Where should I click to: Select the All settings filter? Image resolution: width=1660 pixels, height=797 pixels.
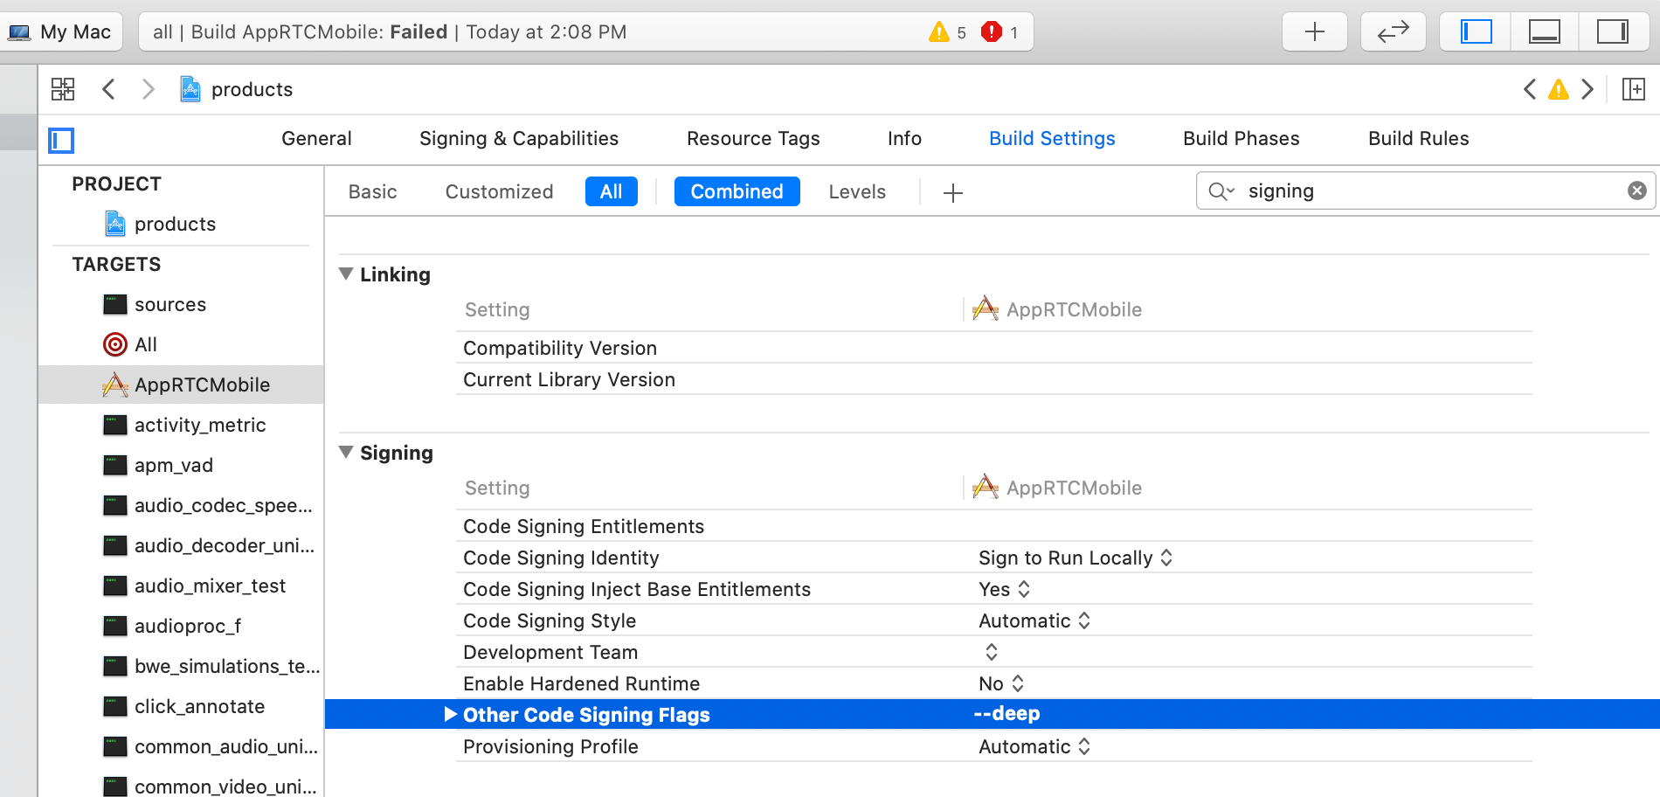pyautogui.click(x=612, y=191)
